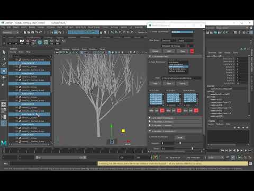The width and height of the screenshot is (254, 191).
Task: Open the Workspace dropdown at top right
Action: pos(232,28)
